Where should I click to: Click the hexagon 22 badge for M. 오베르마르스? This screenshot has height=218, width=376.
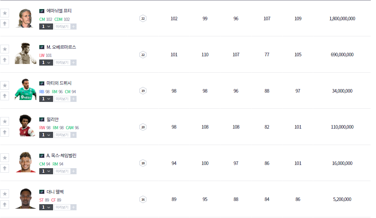[143, 55]
